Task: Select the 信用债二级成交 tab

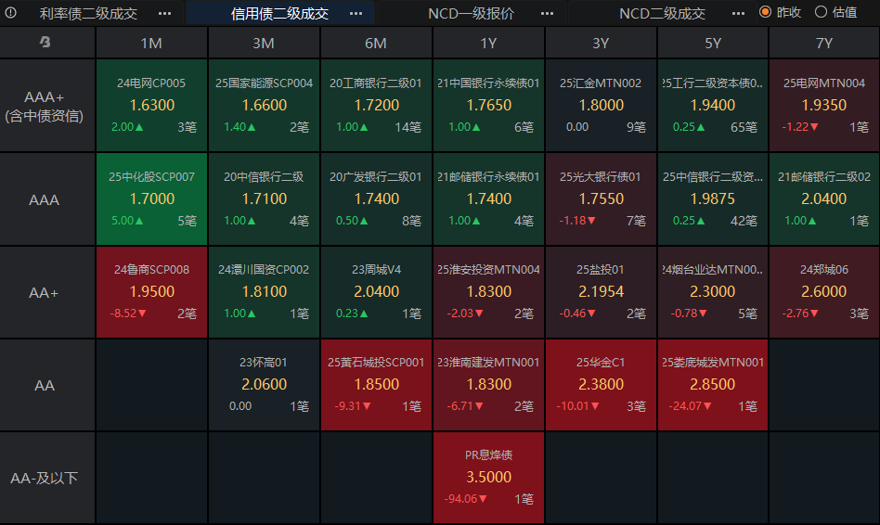Action: pyautogui.click(x=279, y=14)
